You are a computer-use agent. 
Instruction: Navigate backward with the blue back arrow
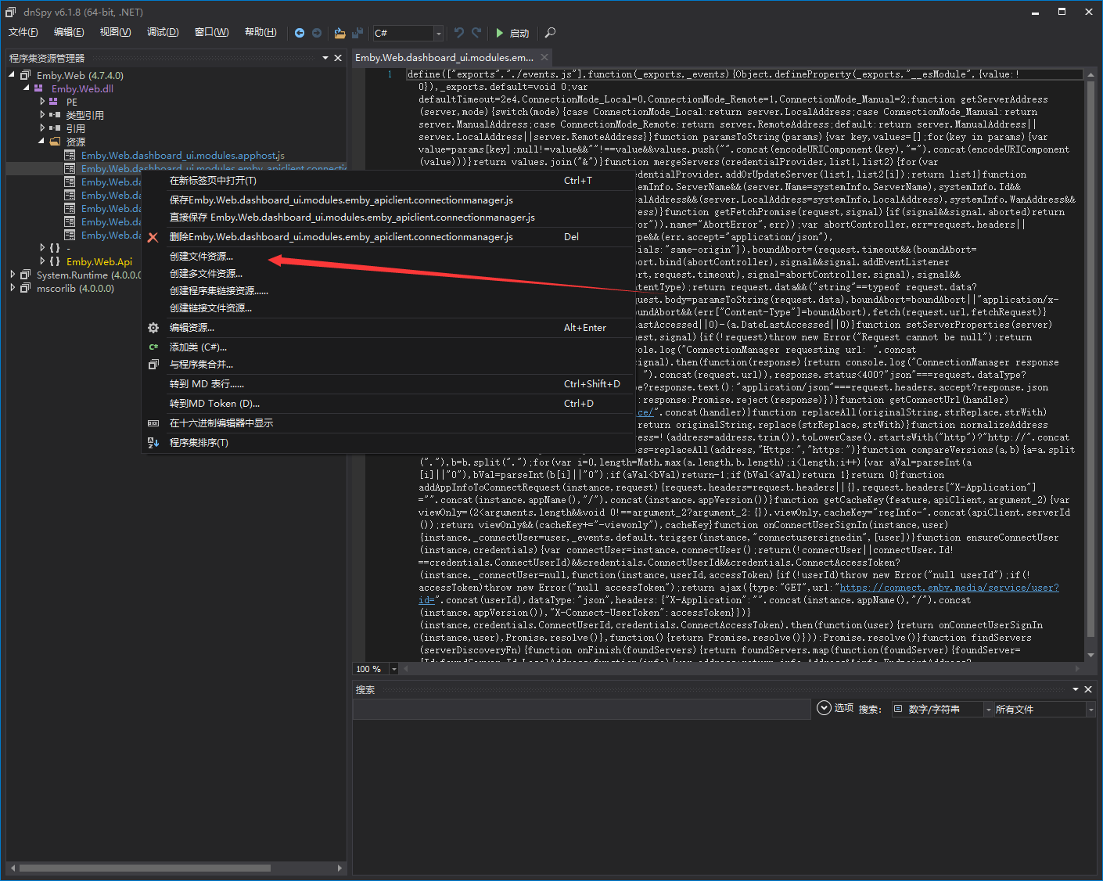(x=300, y=33)
